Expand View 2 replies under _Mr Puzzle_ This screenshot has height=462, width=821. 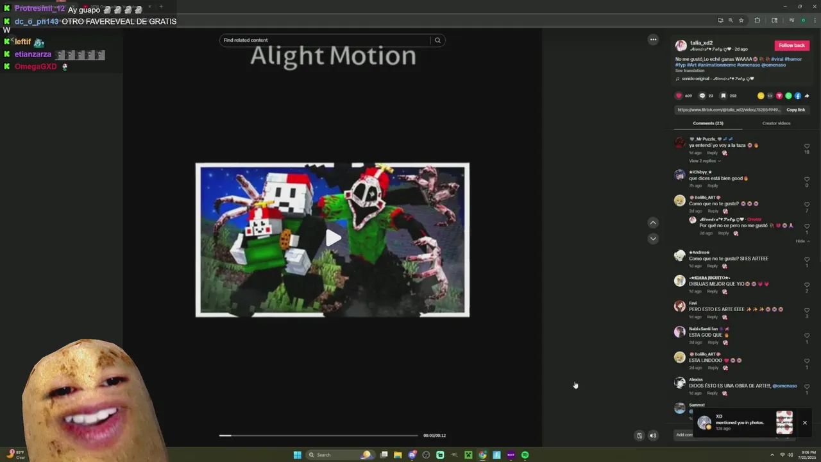click(705, 160)
